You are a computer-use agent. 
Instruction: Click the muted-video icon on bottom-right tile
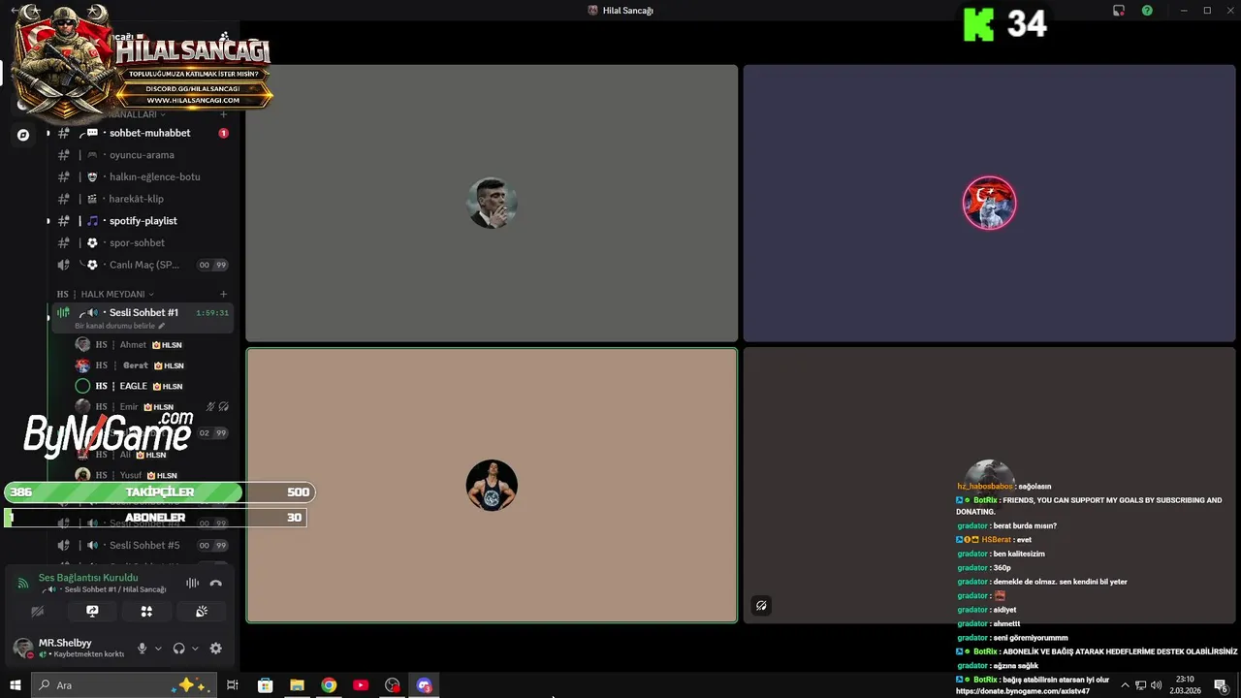pos(761,606)
